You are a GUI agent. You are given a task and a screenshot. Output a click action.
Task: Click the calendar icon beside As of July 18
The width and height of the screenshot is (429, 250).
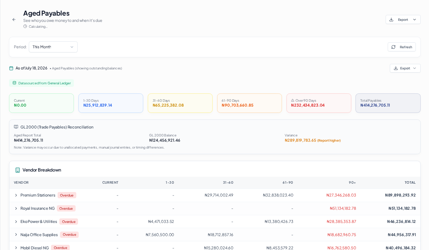(11, 68)
